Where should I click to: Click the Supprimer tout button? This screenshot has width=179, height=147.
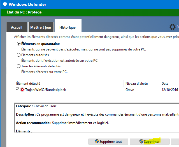point(108,141)
